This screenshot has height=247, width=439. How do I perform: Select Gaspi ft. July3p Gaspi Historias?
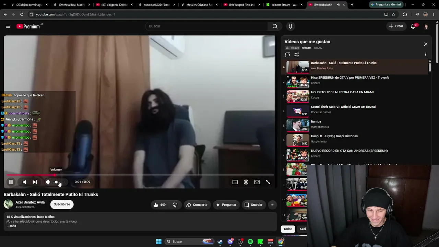pyautogui.click(x=355, y=140)
